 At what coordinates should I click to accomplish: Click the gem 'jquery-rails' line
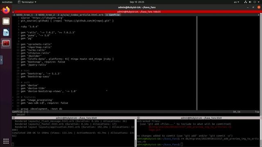click(34, 65)
